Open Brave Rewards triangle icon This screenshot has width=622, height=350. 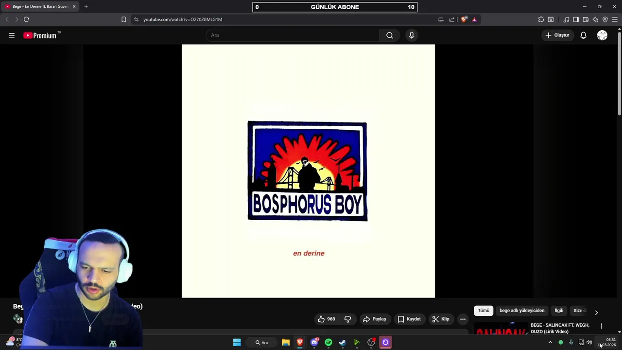click(474, 19)
